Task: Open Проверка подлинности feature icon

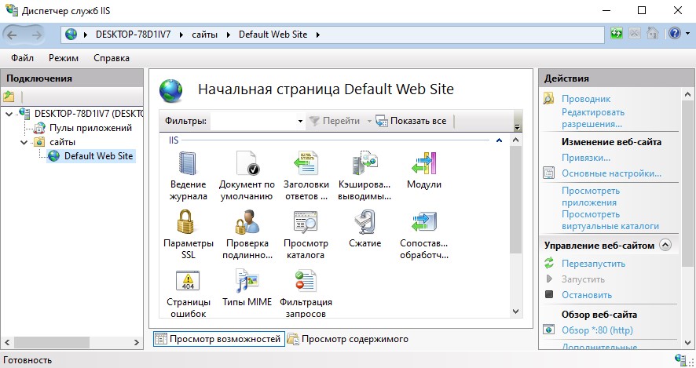Action: pos(247,222)
